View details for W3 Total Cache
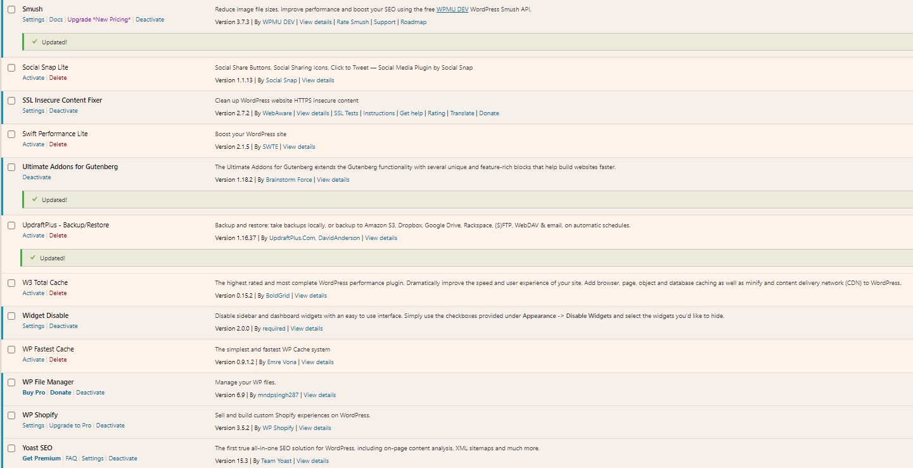 310,296
